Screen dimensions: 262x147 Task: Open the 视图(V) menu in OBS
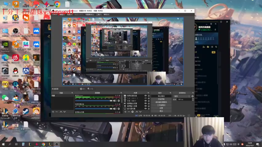click(x=70, y=14)
